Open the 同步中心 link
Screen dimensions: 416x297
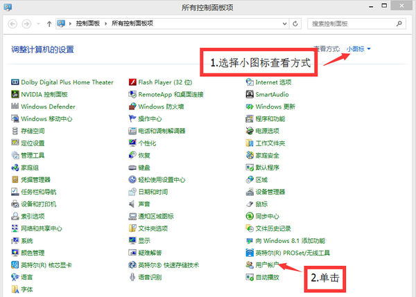click(268, 216)
